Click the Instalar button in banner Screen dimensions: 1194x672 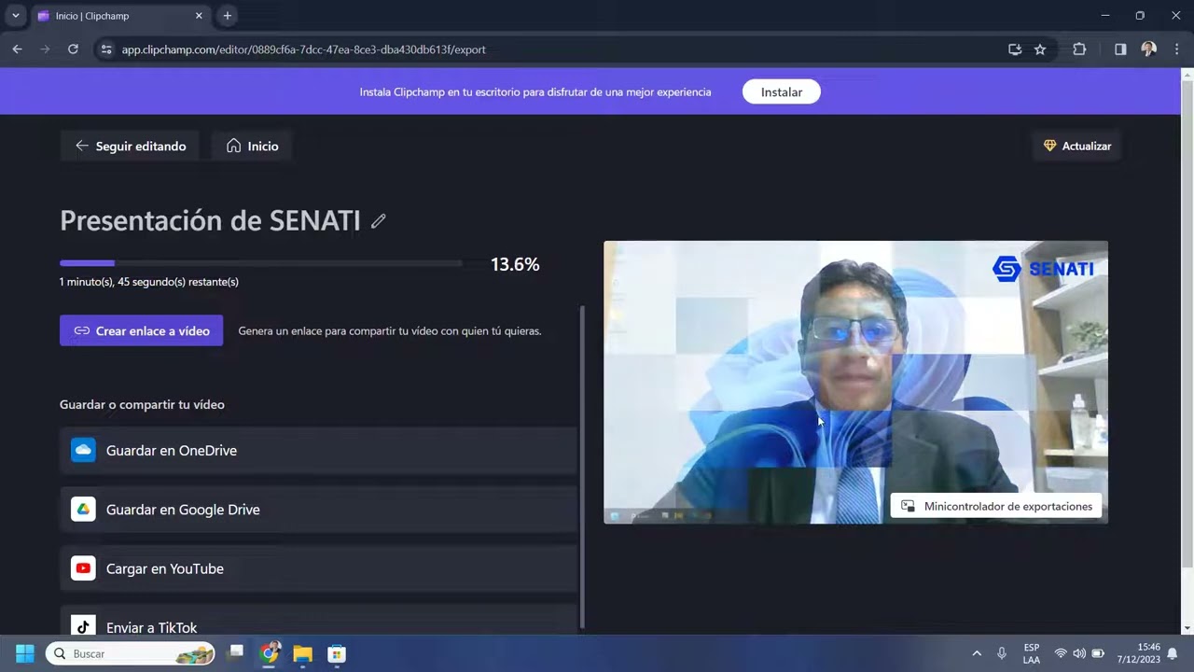[x=782, y=92]
